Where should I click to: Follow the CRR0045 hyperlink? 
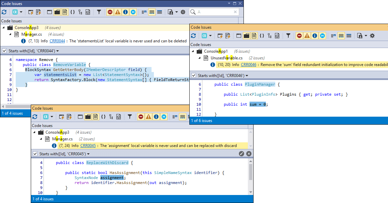(x=88, y=145)
